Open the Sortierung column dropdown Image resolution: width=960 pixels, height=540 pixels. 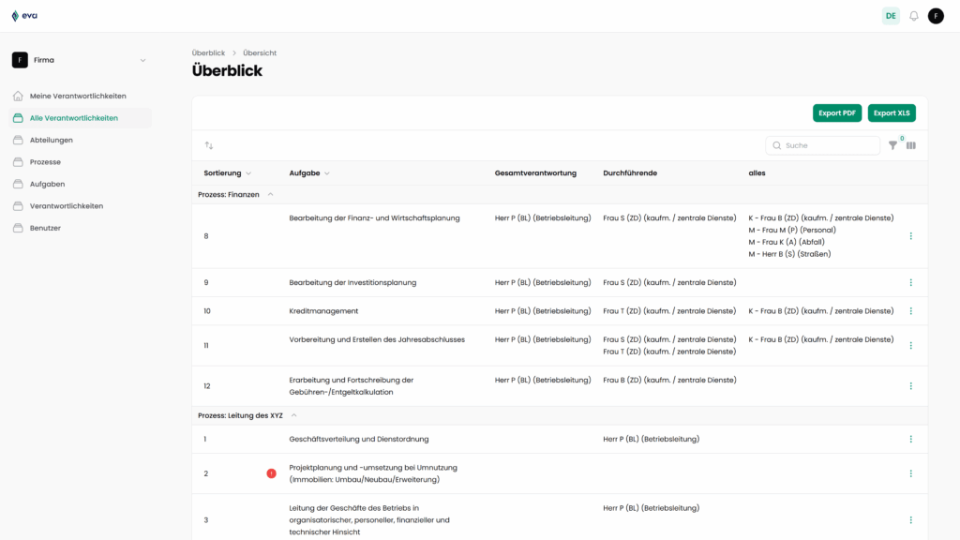249,172
